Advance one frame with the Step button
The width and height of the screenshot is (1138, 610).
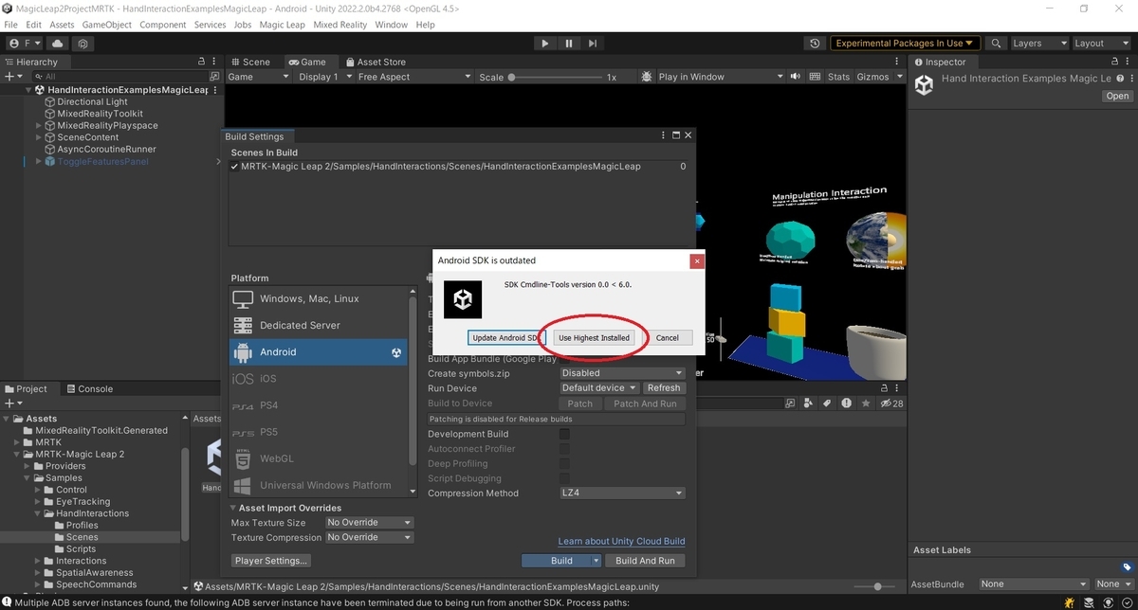click(593, 44)
